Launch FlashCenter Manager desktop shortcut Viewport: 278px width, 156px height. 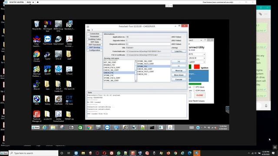(x=36, y=116)
